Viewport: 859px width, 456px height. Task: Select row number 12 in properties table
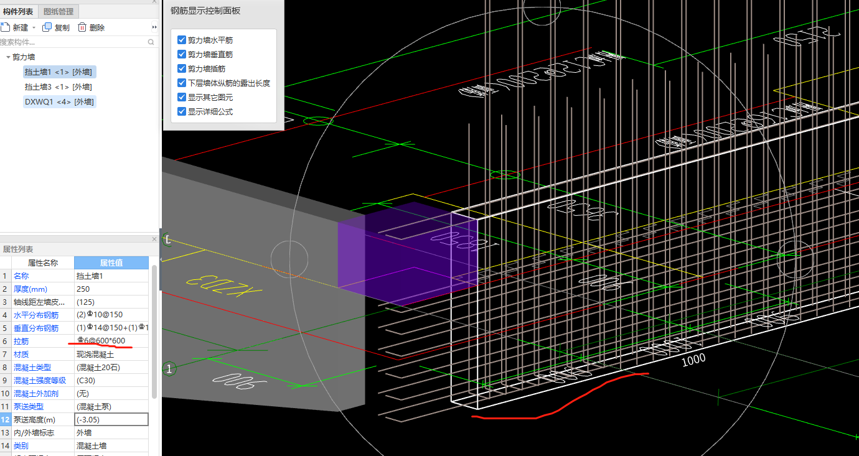click(6, 420)
